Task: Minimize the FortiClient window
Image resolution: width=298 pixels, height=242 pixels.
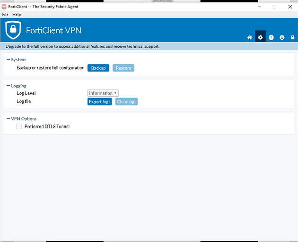Action: point(259,7)
